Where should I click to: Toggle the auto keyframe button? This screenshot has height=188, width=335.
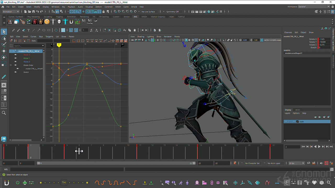coord(326,163)
